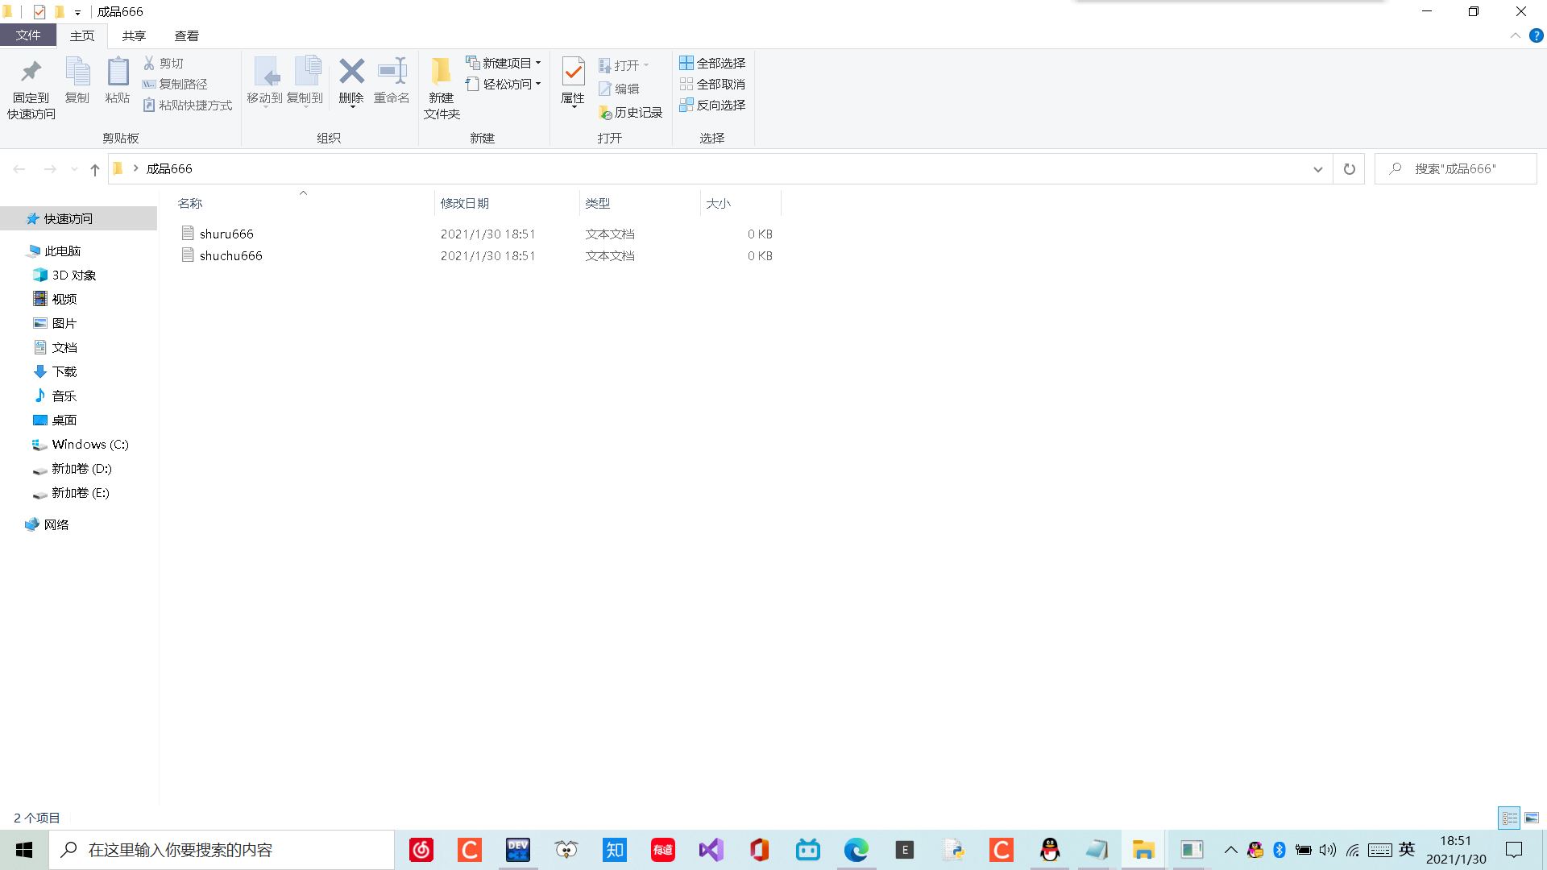Sort files by Modified Date (修改日期) column
Image resolution: width=1547 pixels, height=870 pixels.
[x=465, y=203]
